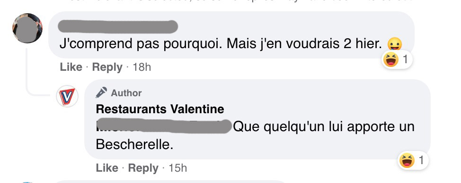461x183 pixels.
Task: View the reaction count on the 15h reply
Action: (x=421, y=160)
